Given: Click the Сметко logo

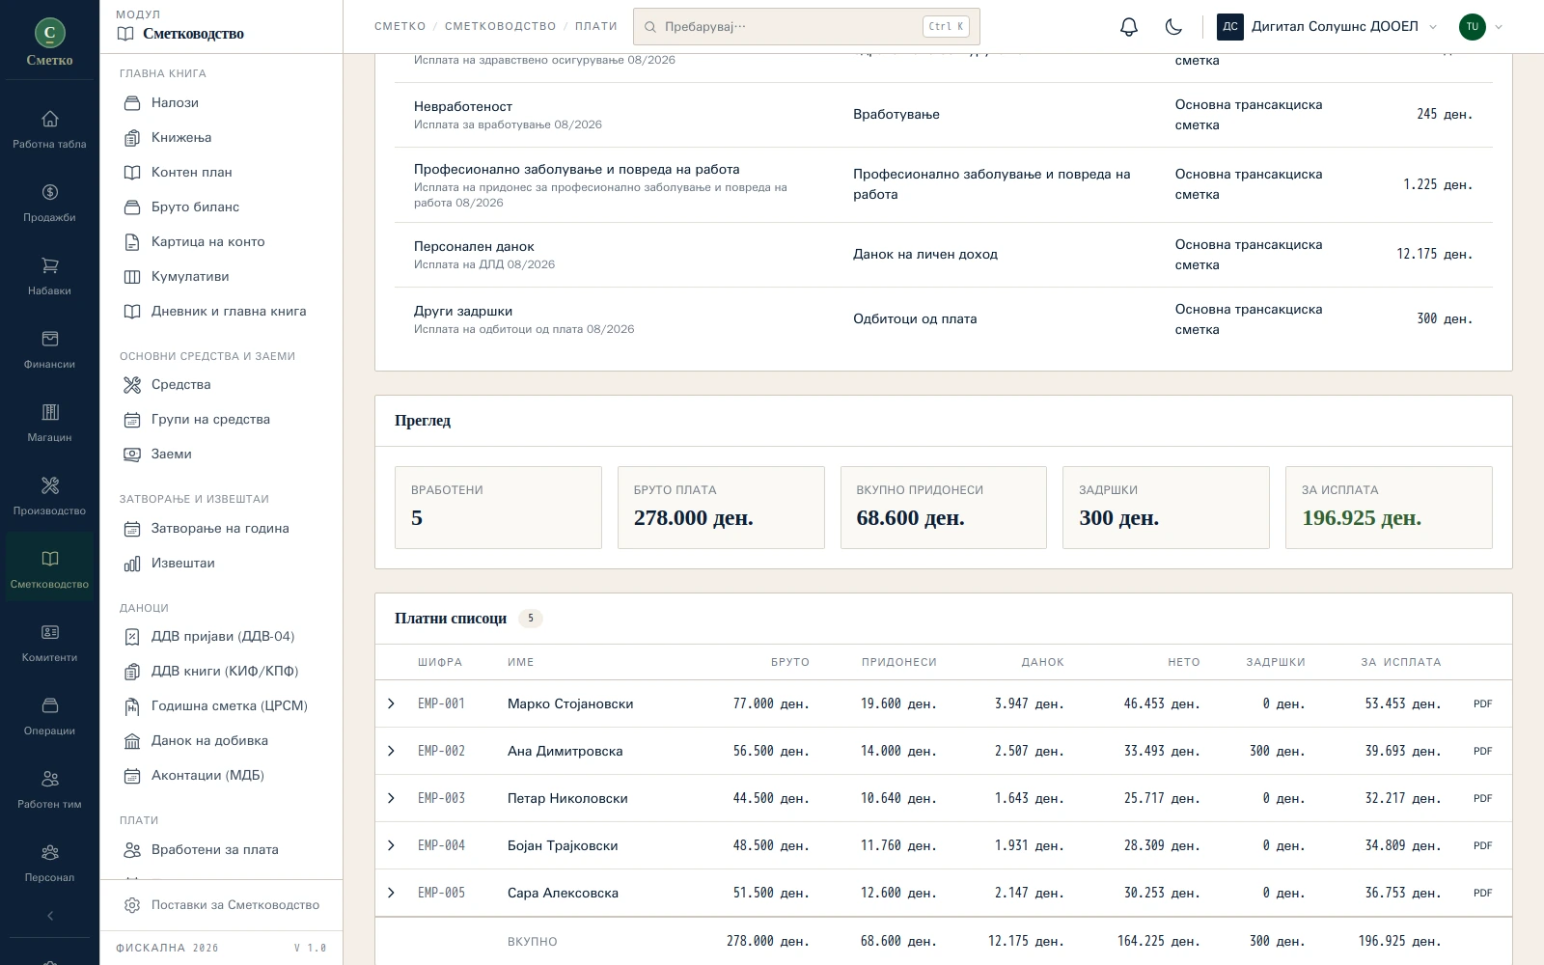Looking at the screenshot, I should (50, 42).
